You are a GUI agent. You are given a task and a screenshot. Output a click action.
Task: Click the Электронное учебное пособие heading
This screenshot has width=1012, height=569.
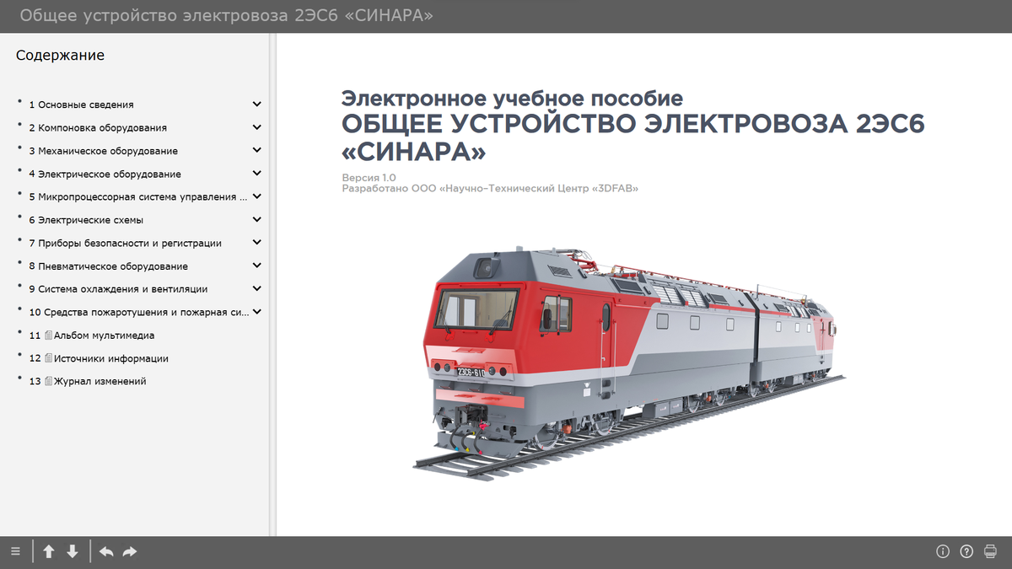click(x=512, y=97)
